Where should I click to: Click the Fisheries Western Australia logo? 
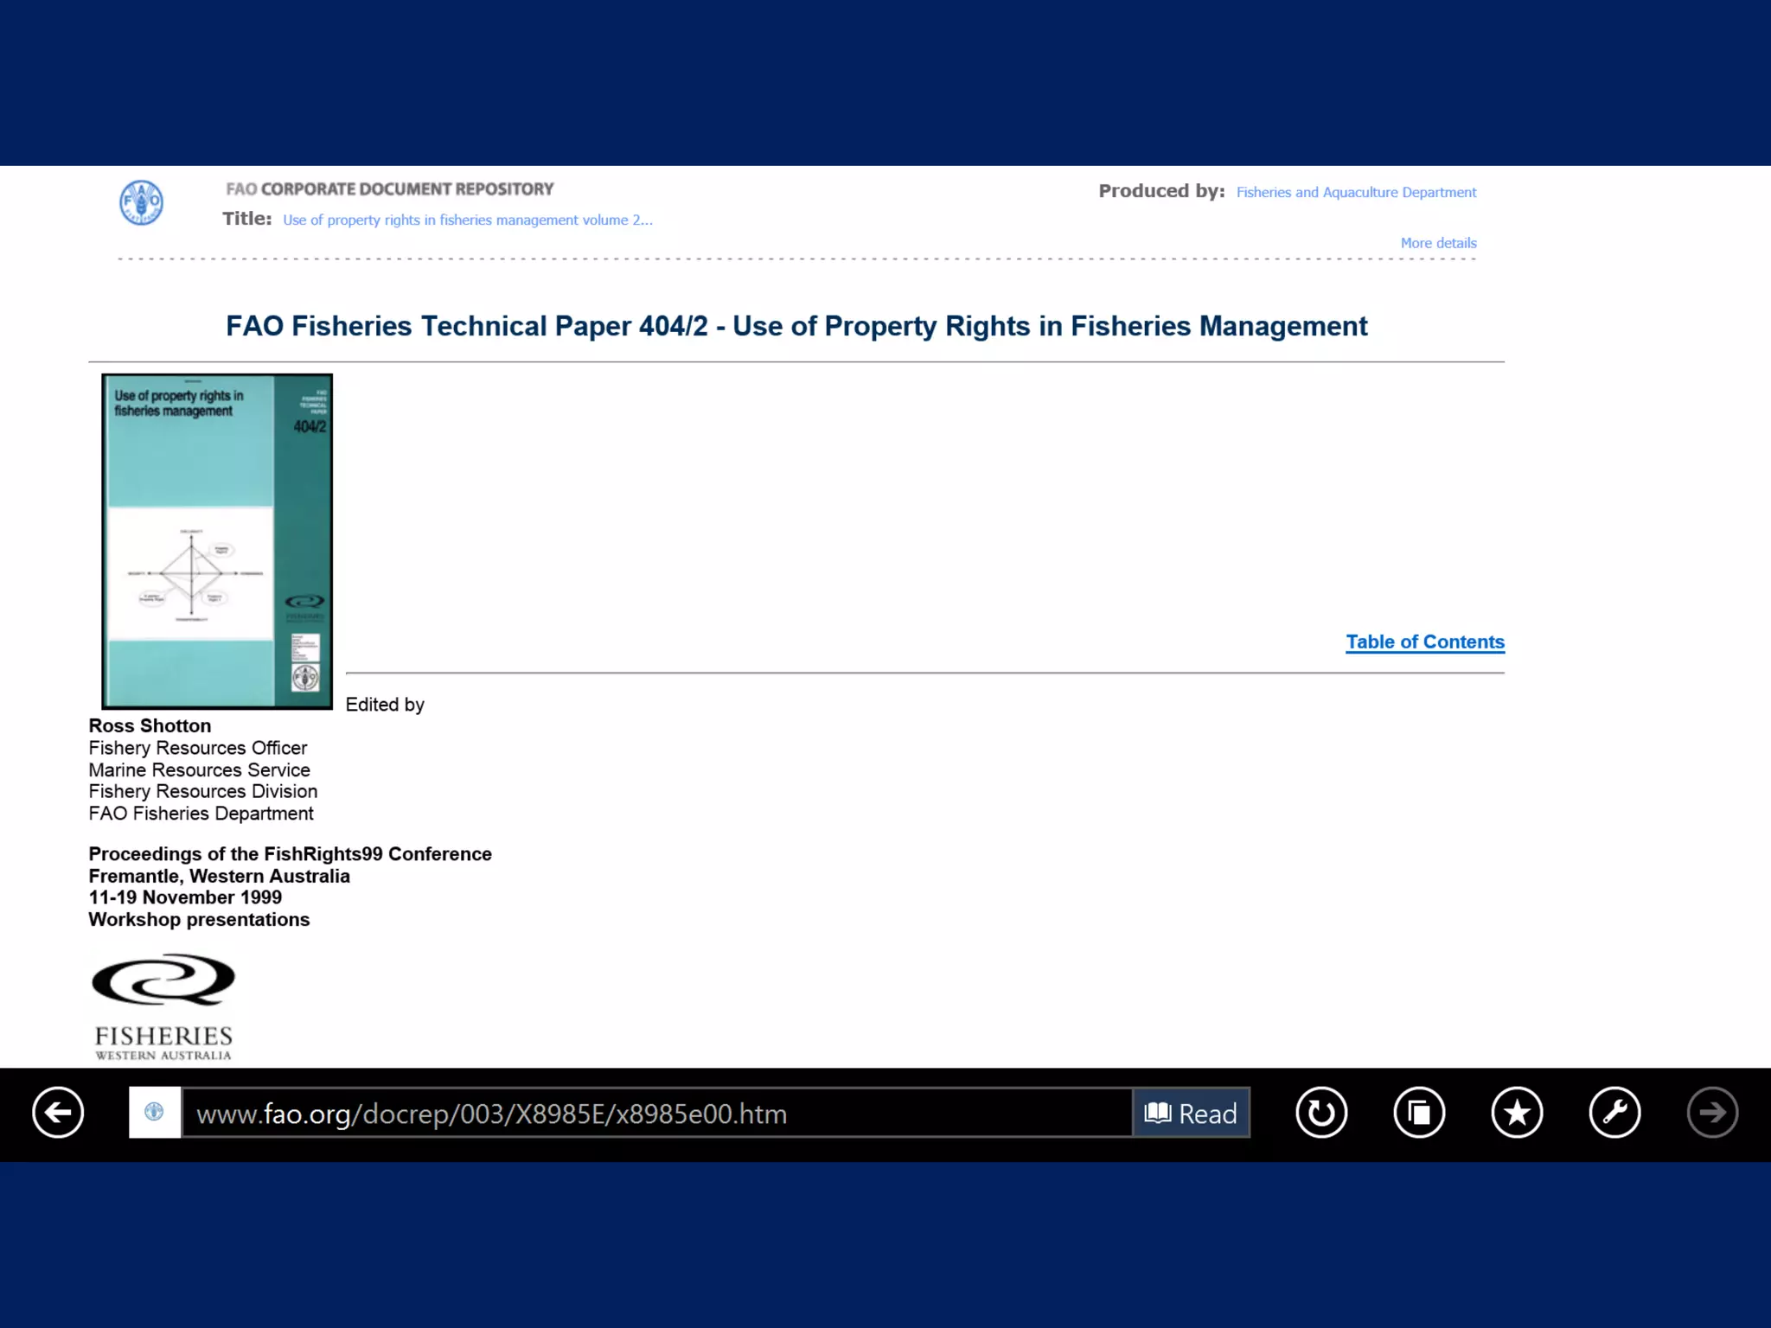click(x=163, y=1007)
